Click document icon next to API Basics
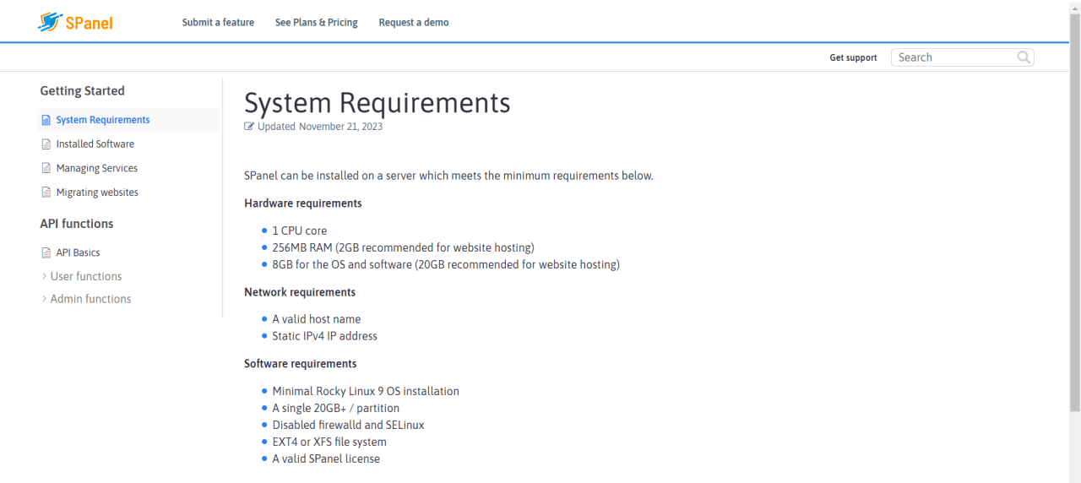1081x483 pixels. point(46,252)
